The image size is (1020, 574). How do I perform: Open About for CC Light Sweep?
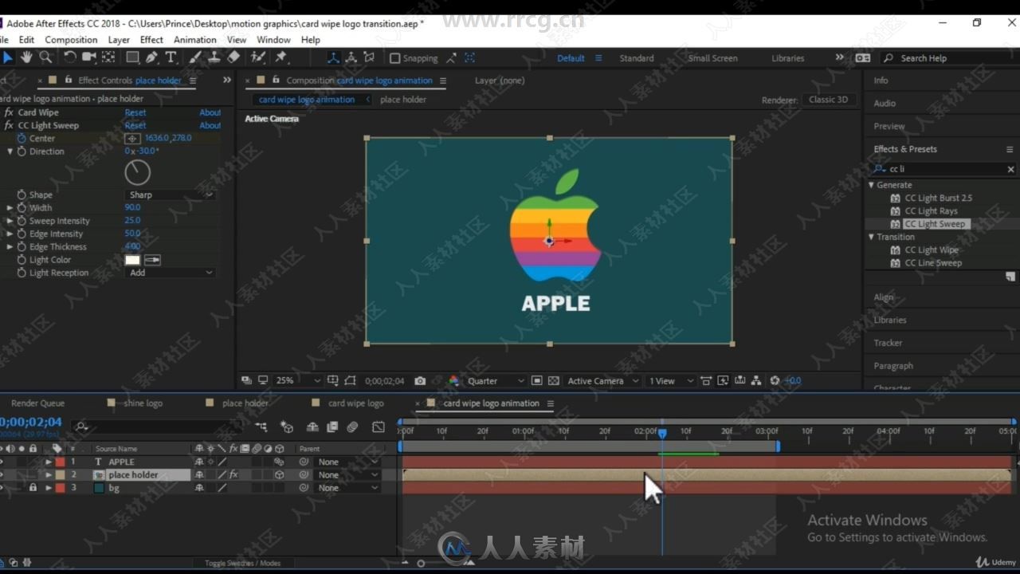(210, 125)
